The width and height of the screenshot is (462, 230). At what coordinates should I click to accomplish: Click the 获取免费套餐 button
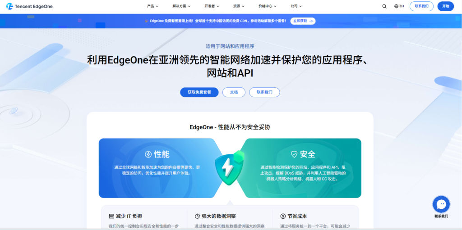point(199,92)
